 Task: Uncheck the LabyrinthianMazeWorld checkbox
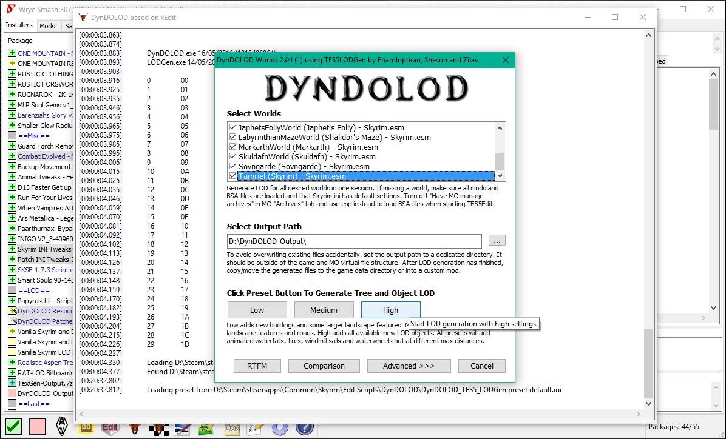(232, 137)
